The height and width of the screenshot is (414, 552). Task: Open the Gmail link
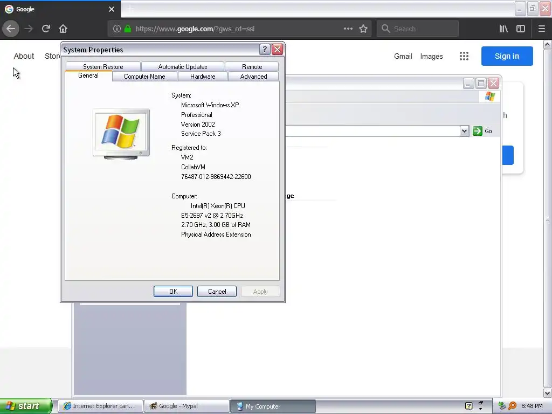pos(403,56)
